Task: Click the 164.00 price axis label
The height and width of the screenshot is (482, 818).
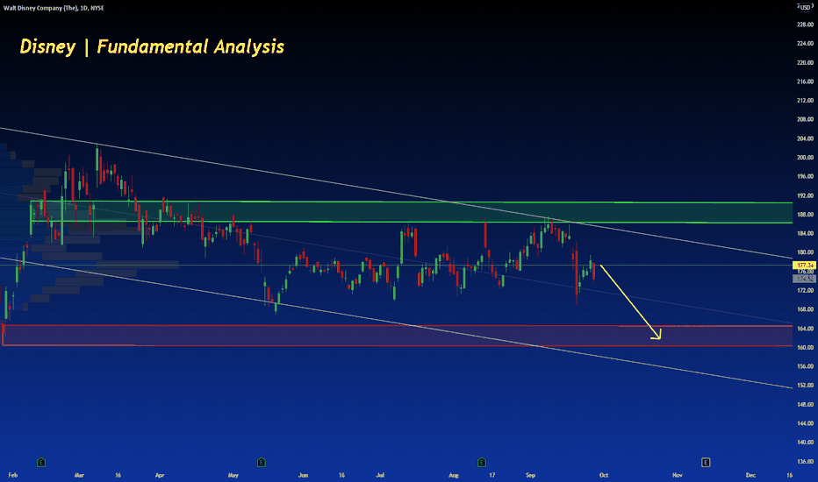Action: 805,329
